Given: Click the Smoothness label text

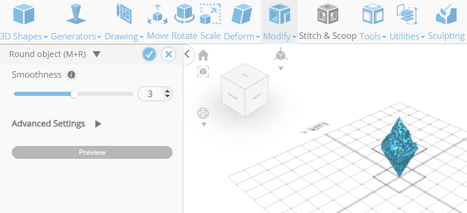Looking at the screenshot, I should pyautogui.click(x=36, y=75).
